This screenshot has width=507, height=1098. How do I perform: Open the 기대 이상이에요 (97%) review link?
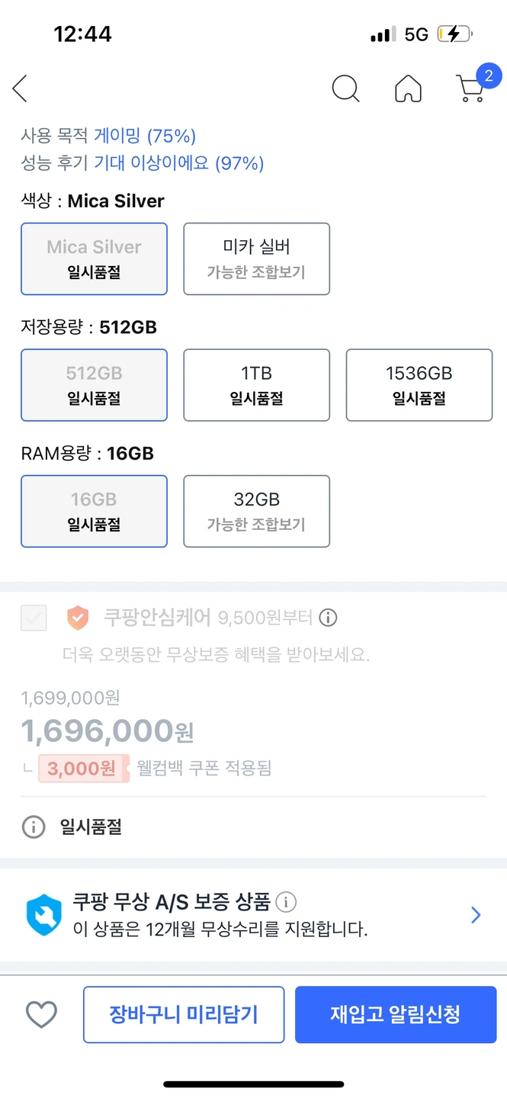178,163
